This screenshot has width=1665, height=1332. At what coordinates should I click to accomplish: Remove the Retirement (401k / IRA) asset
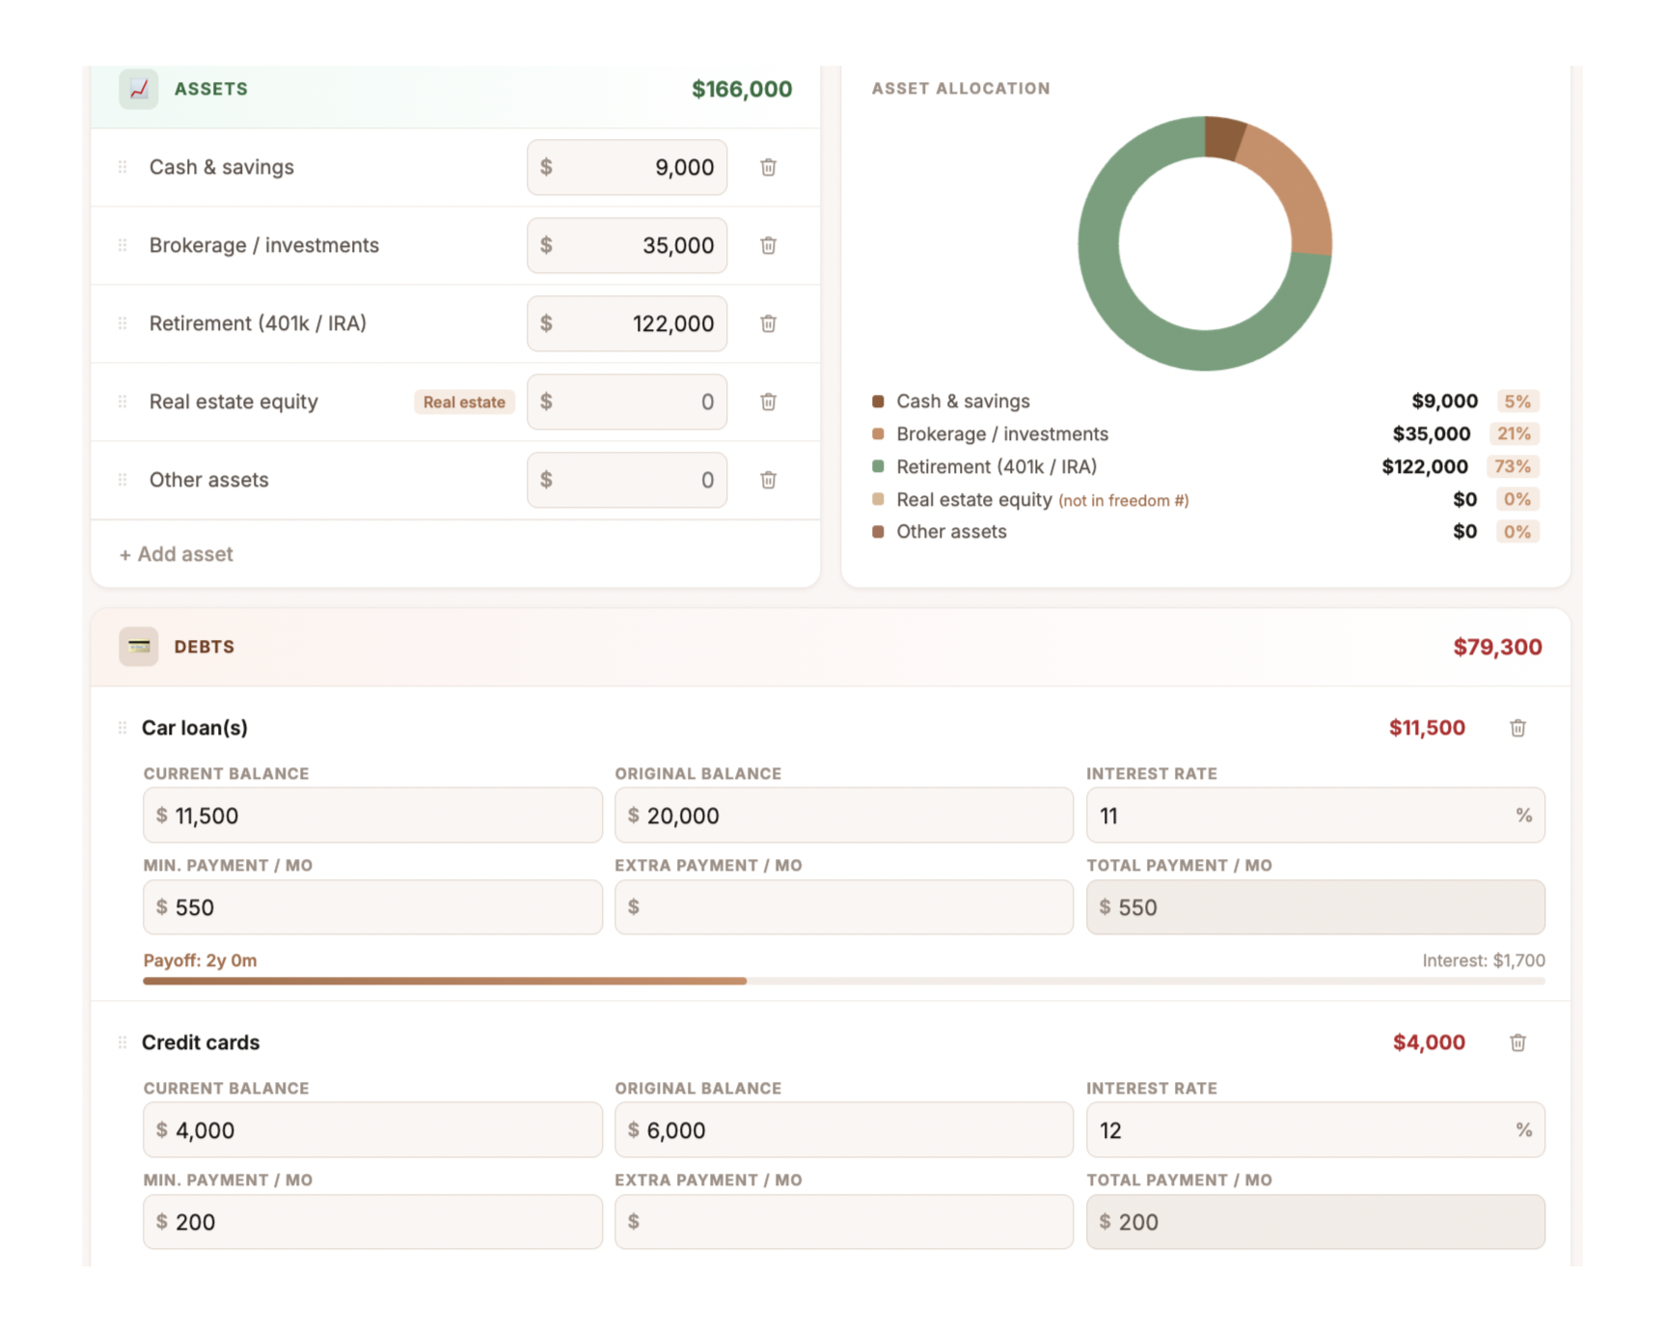click(768, 323)
